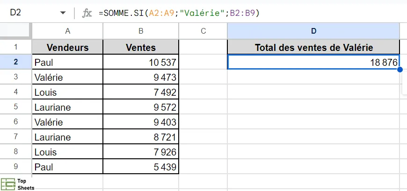Click the cell with value 10 537

tap(141, 62)
